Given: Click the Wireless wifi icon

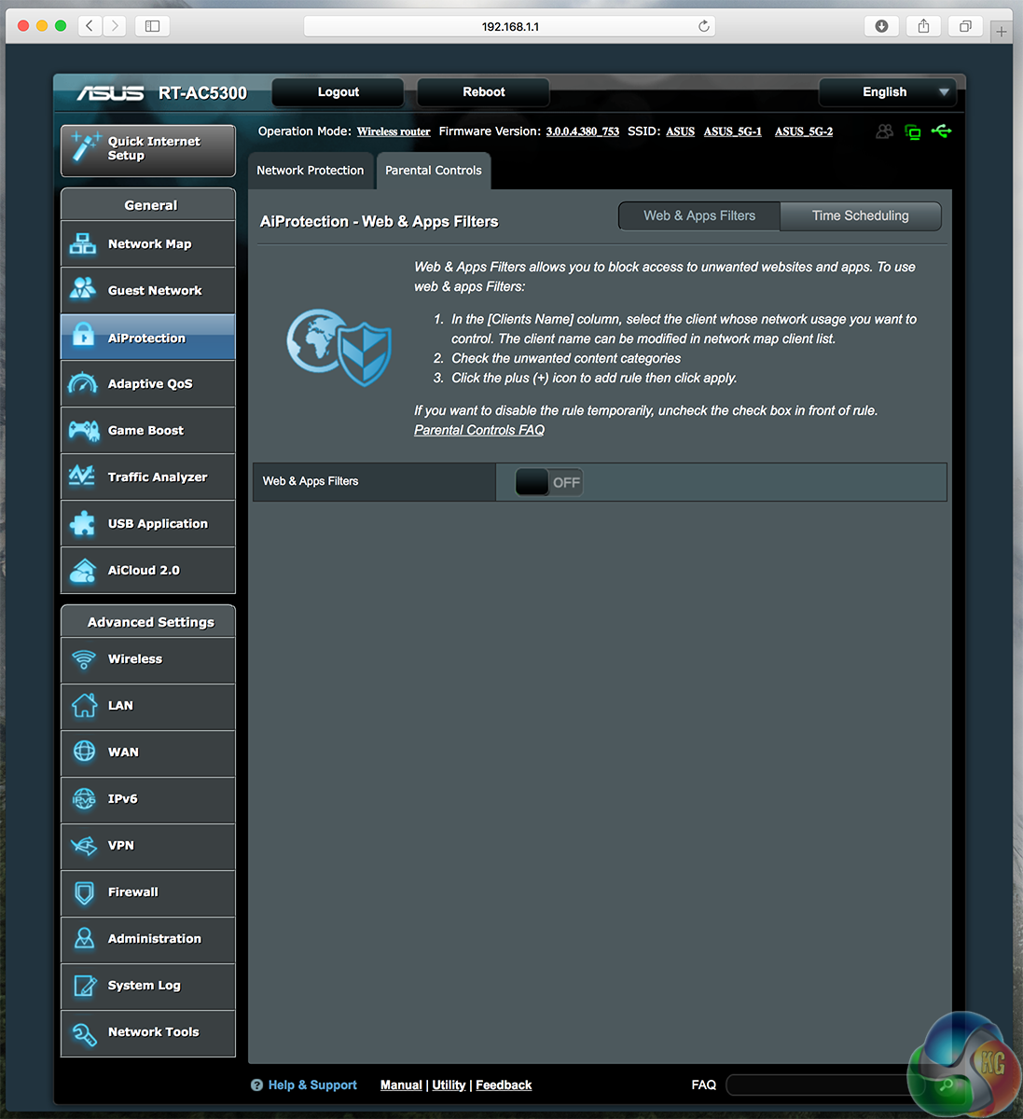Looking at the screenshot, I should (84, 659).
